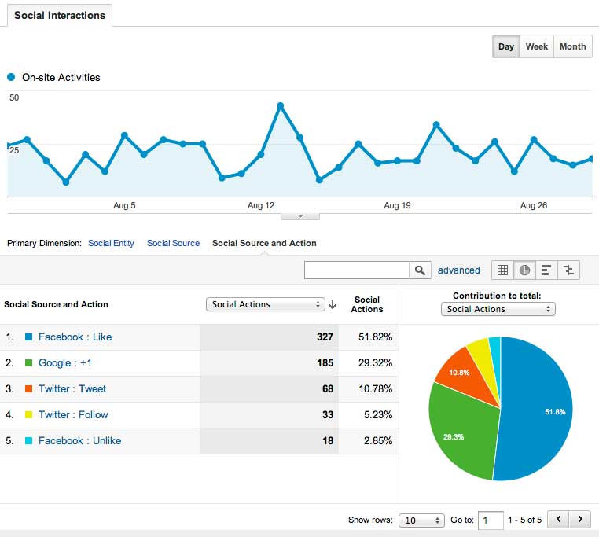Open the Facebook : Like row link
Image resolution: width=599 pixels, height=537 pixels.
(x=75, y=337)
